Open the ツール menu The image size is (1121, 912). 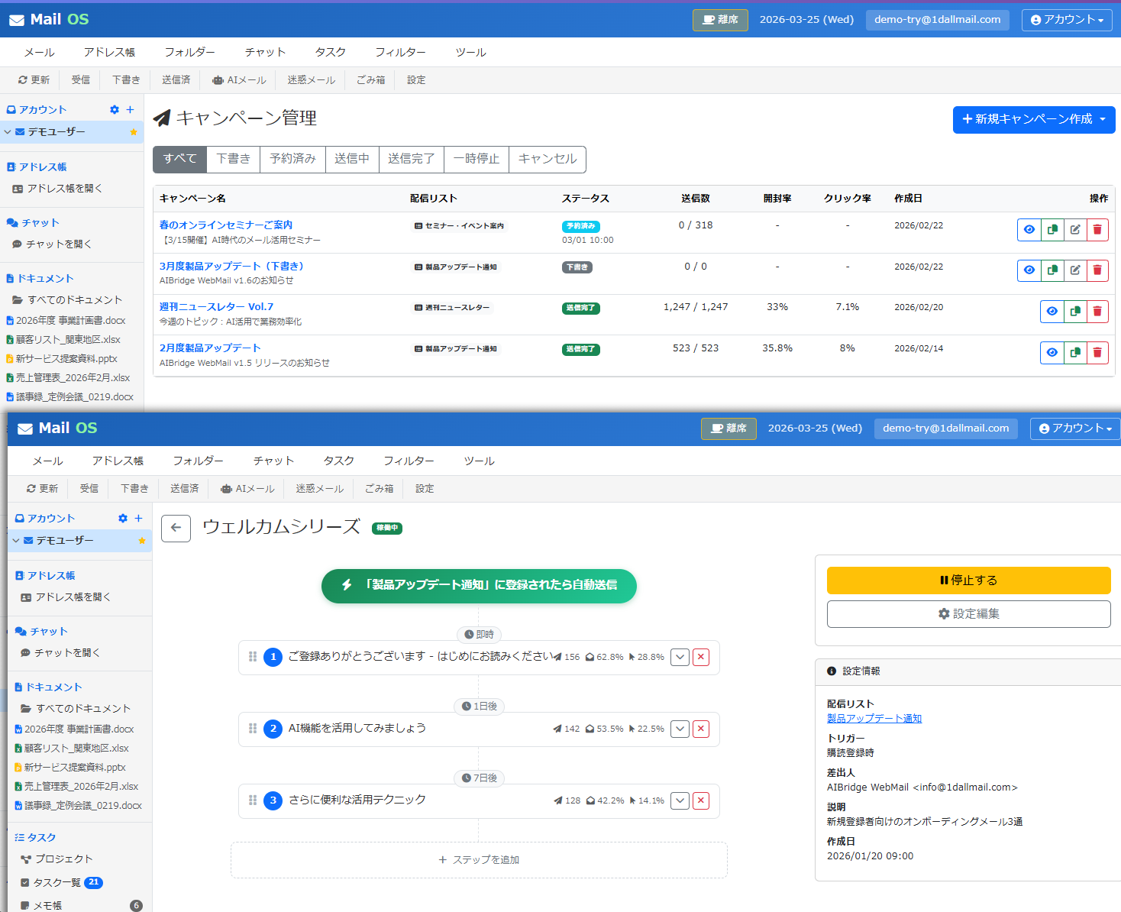pyautogui.click(x=470, y=52)
